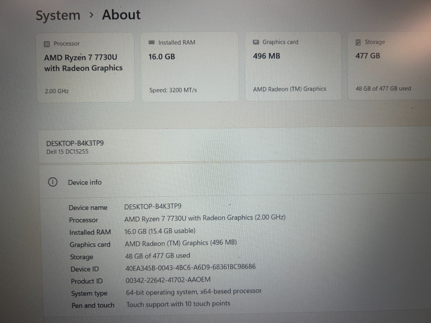Select the DESKTOP-B4K3TP9 banner title
This screenshot has height=323, width=431.
75,143
